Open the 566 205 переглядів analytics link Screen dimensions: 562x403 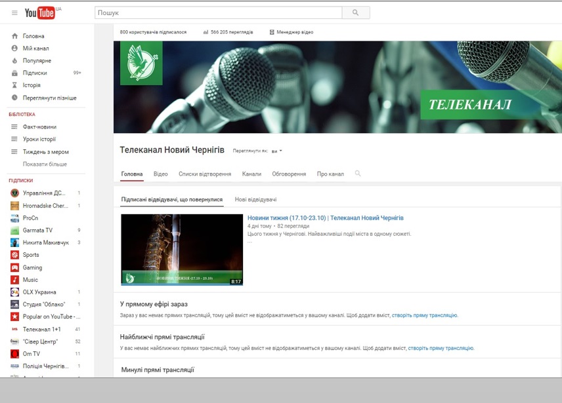(228, 32)
